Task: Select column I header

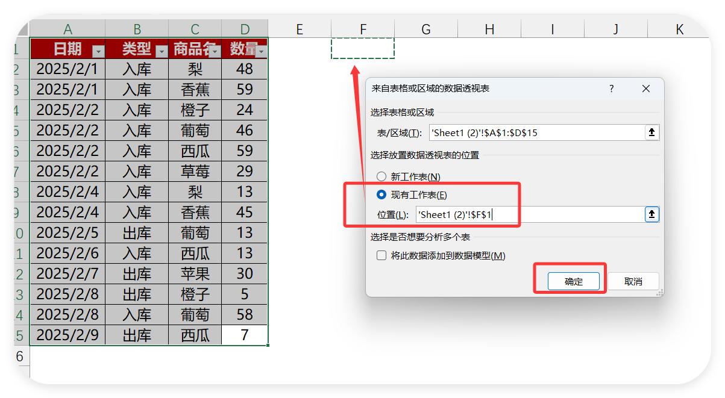Action: point(553,29)
